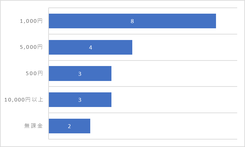Select the 5,000円 bar

point(91,47)
